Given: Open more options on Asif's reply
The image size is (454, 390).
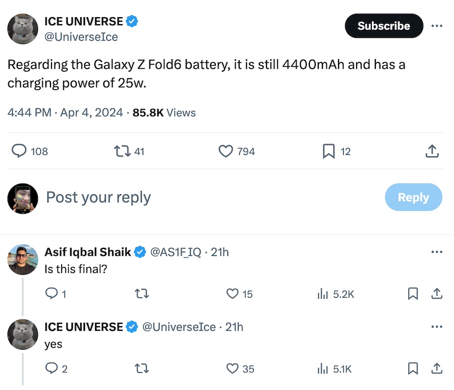Looking at the screenshot, I should pyautogui.click(x=437, y=252).
